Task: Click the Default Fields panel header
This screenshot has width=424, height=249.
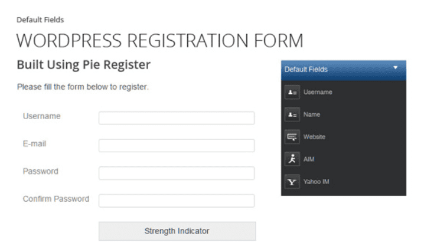Action: pyautogui.click(x=344, y=70)
